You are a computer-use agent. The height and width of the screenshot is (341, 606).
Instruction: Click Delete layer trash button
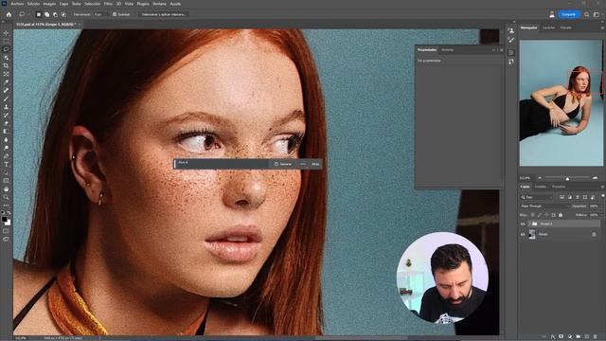coord(596,337)
